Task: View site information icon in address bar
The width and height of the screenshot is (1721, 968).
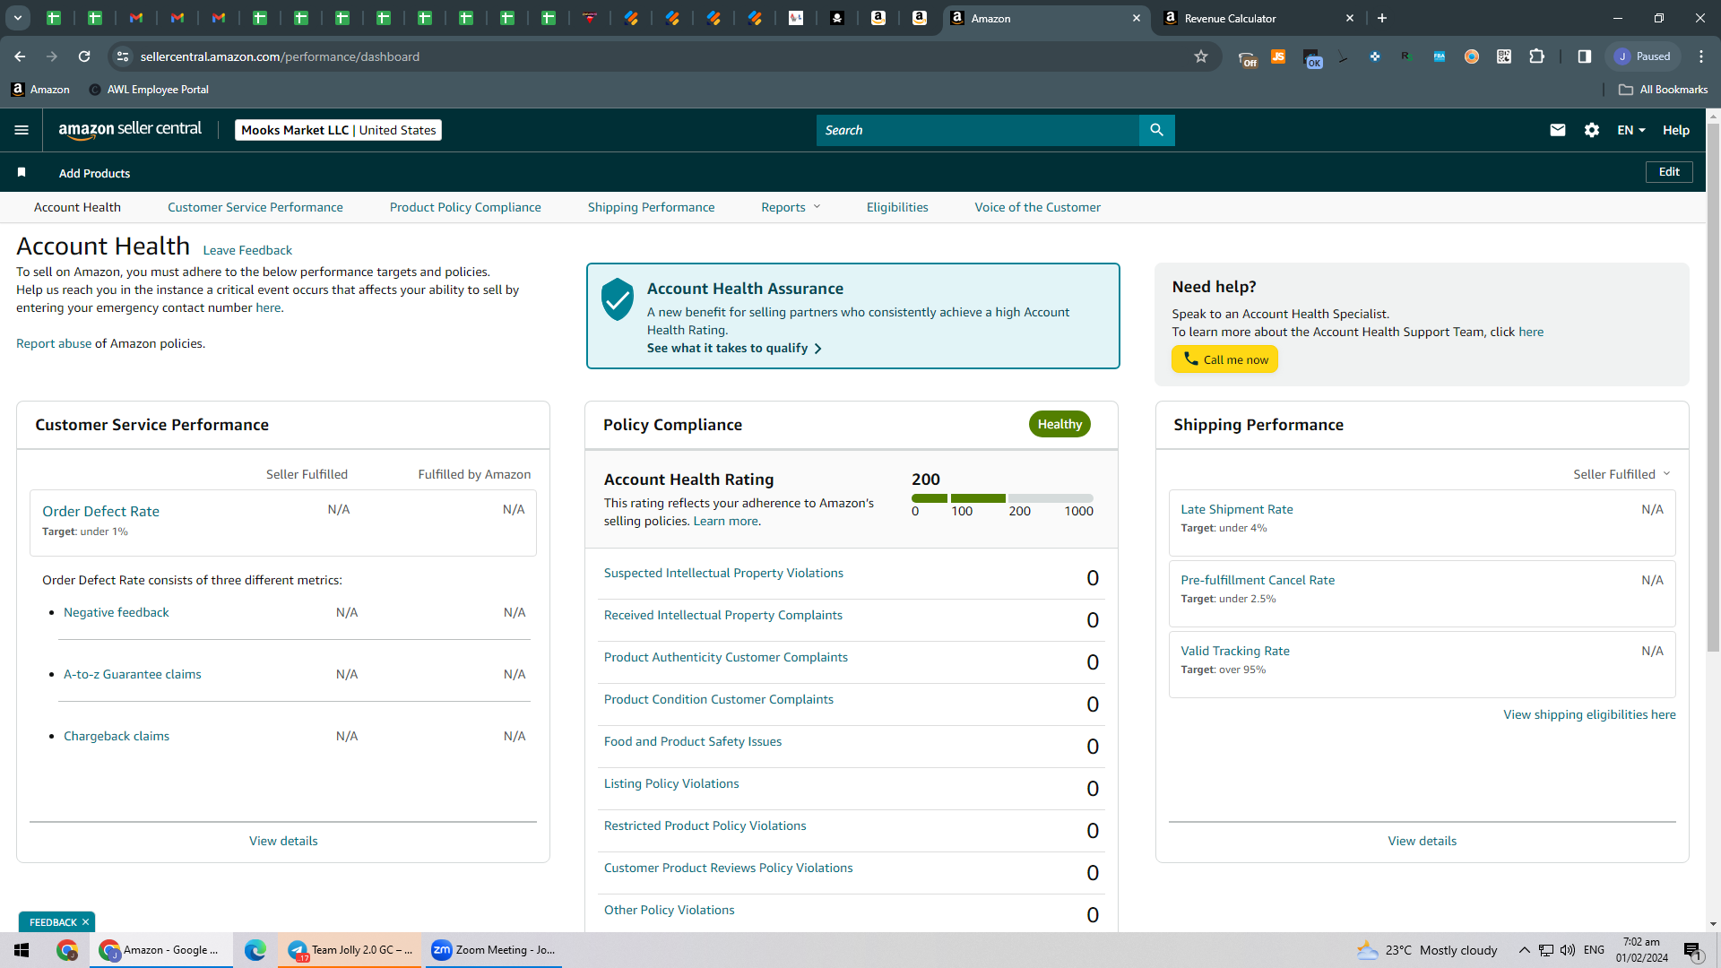Action: (x=123, y=56)
